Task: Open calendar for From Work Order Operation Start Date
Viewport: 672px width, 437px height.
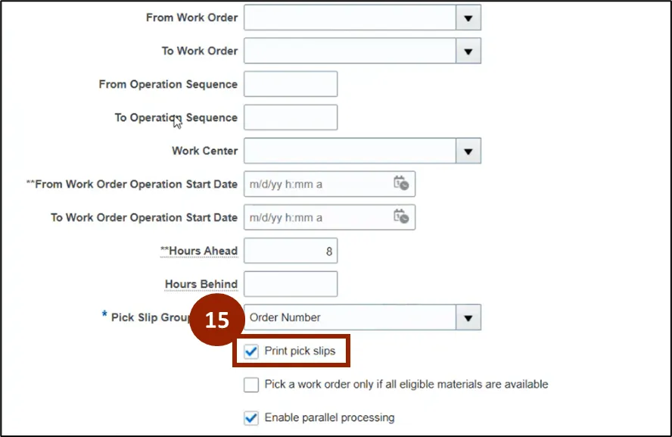Action: tap(401, 184)
